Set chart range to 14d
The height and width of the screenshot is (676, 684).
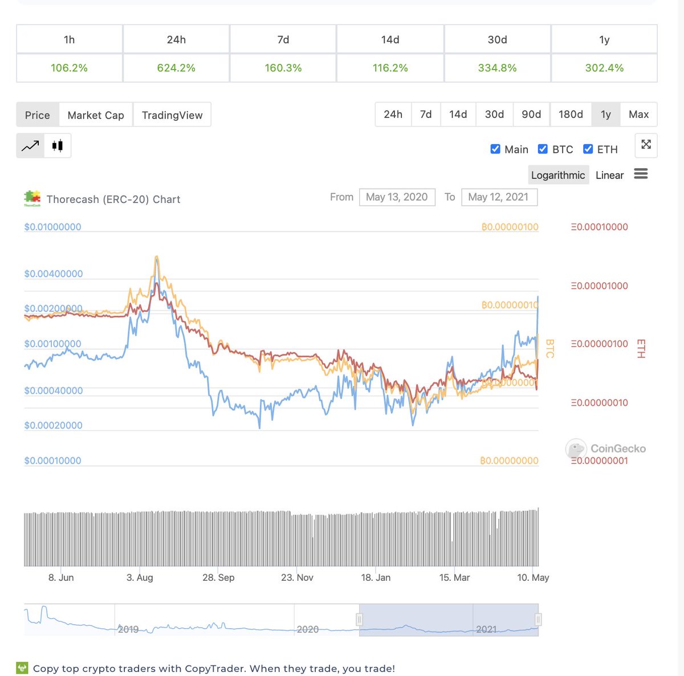tap(458, 114)
